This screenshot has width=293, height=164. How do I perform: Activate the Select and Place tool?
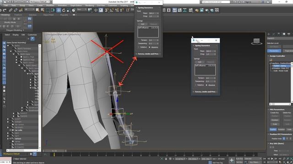[x=74, y=10]
